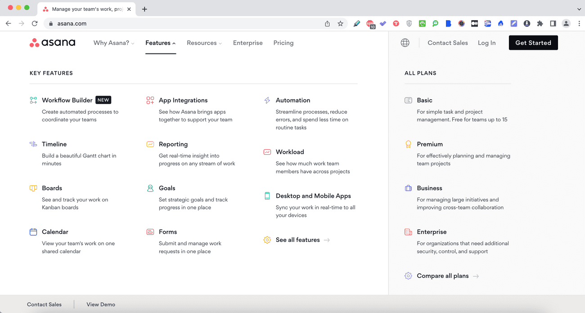Select the Timeline feature

coord(54,144)
